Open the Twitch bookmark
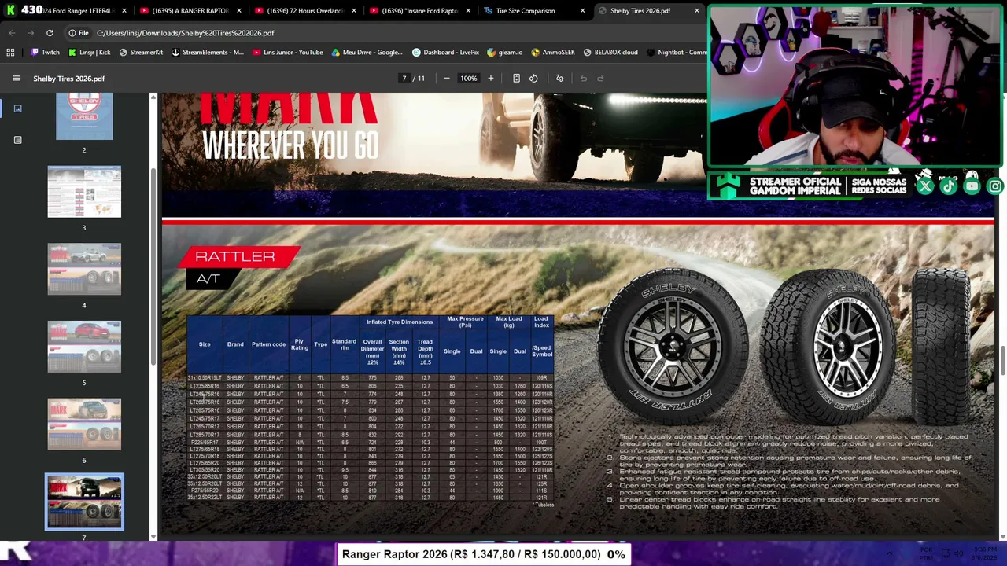Screen dimensions: 1007x566 [x=45, y=53]
